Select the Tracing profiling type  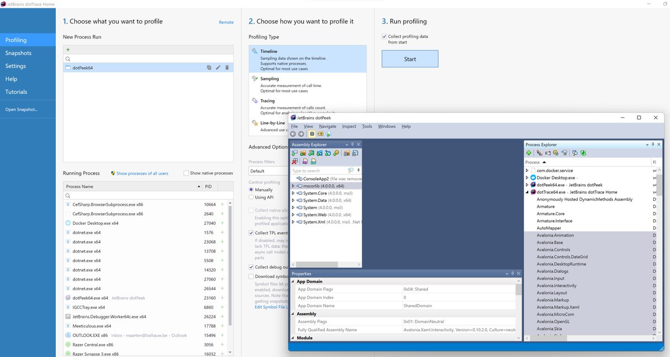(x=308, y=106)
